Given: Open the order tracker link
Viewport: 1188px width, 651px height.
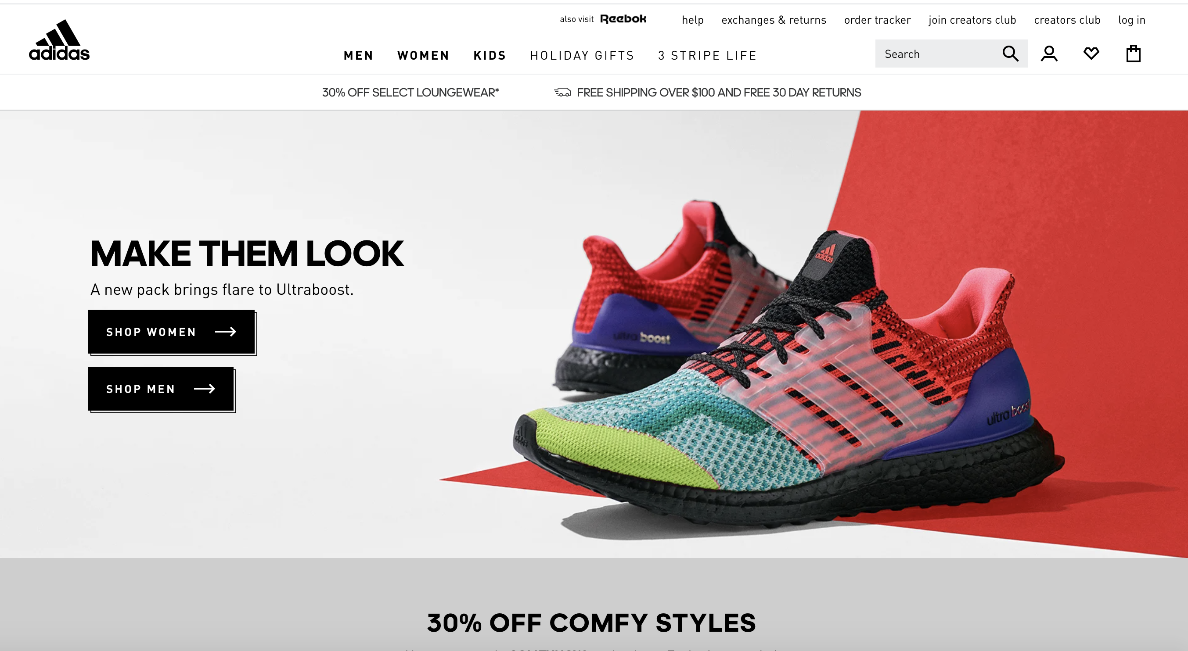Looking at the screenshot, I should point(877,20).
